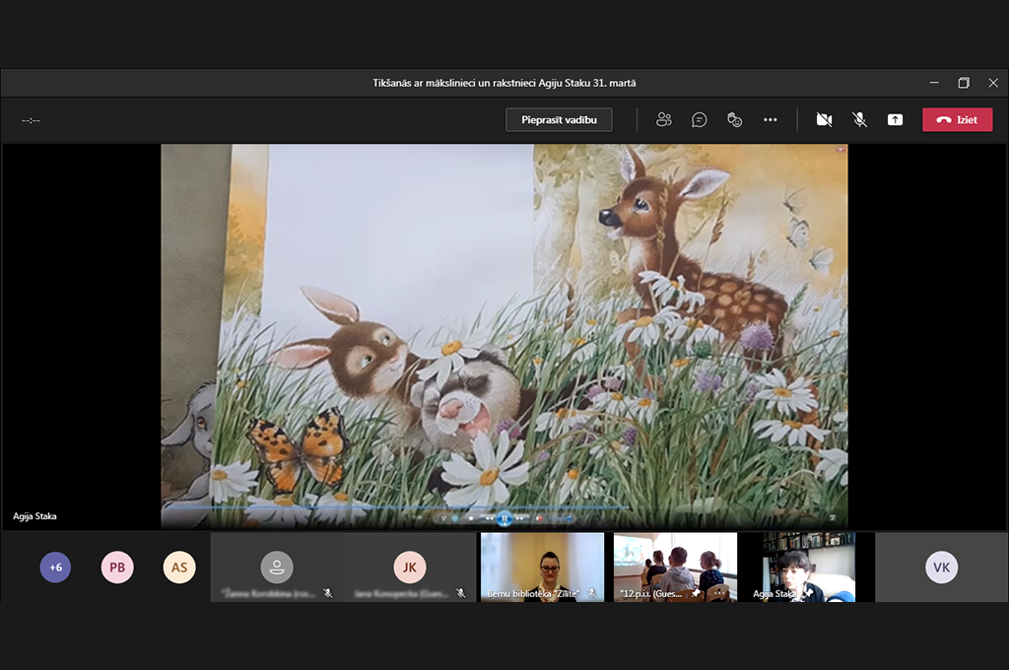Select the PB participant avatar

pyautogui.click(x=117, y=567)
